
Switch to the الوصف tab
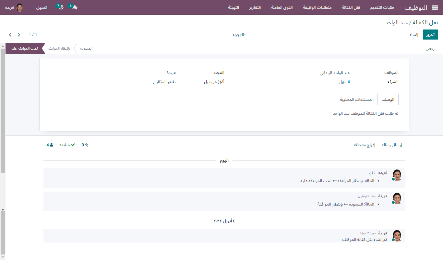click(388, 100)
